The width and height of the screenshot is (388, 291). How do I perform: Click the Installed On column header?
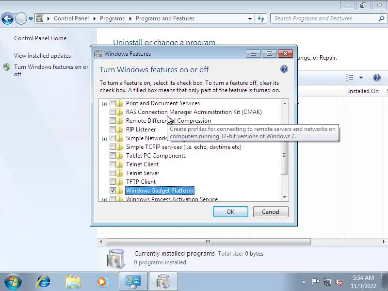(364, 91)
